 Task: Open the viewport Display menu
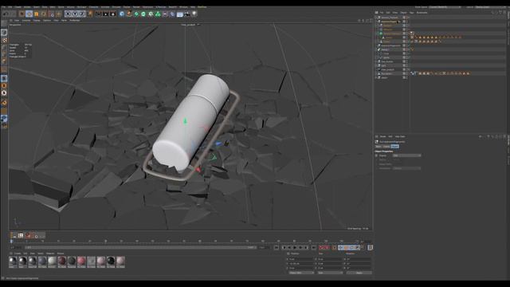[x=37, y=20]
